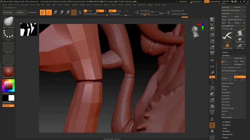The height and width of the screenshot is (140, 250).
Task: Click the camera head orientation gizmo
Action: click(x=195, y=32)
